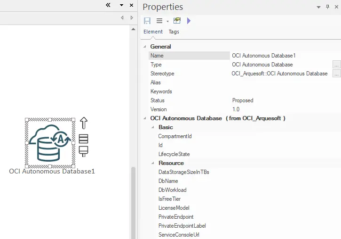Click the properties dialog icon in toolbar
The image size is (341, 239).
(x=177, y=21)
